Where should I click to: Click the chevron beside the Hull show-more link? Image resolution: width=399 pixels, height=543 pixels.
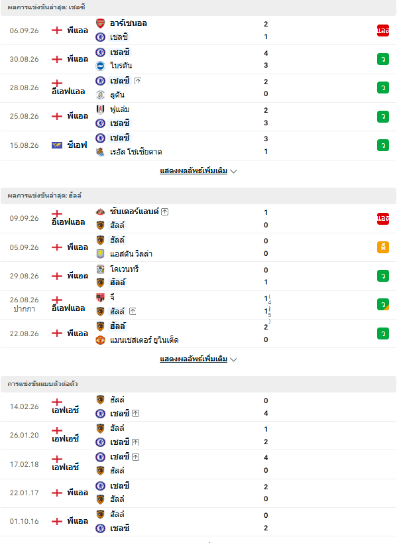point(233,359)
